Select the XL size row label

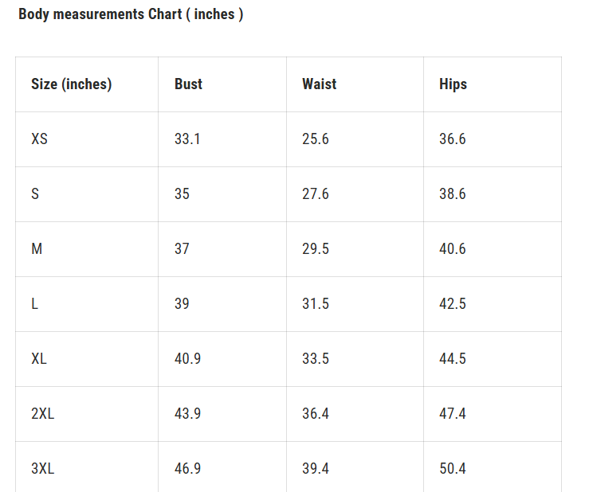click(x=39, y=358)
